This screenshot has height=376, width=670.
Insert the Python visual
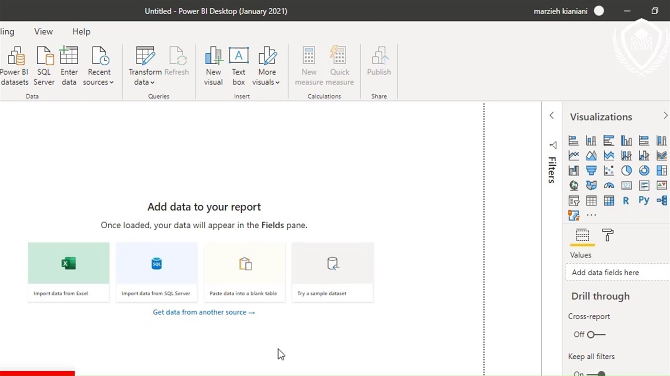(x=644, y=201)
